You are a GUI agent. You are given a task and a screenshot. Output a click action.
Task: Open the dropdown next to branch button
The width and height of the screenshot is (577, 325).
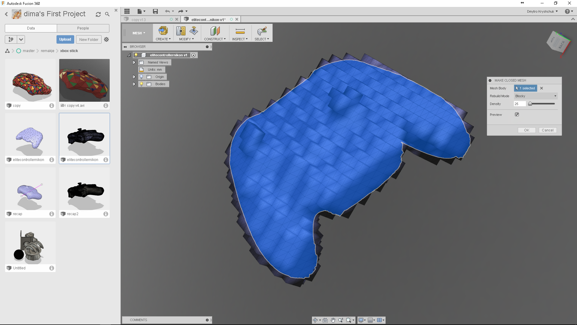coord(21,39)
